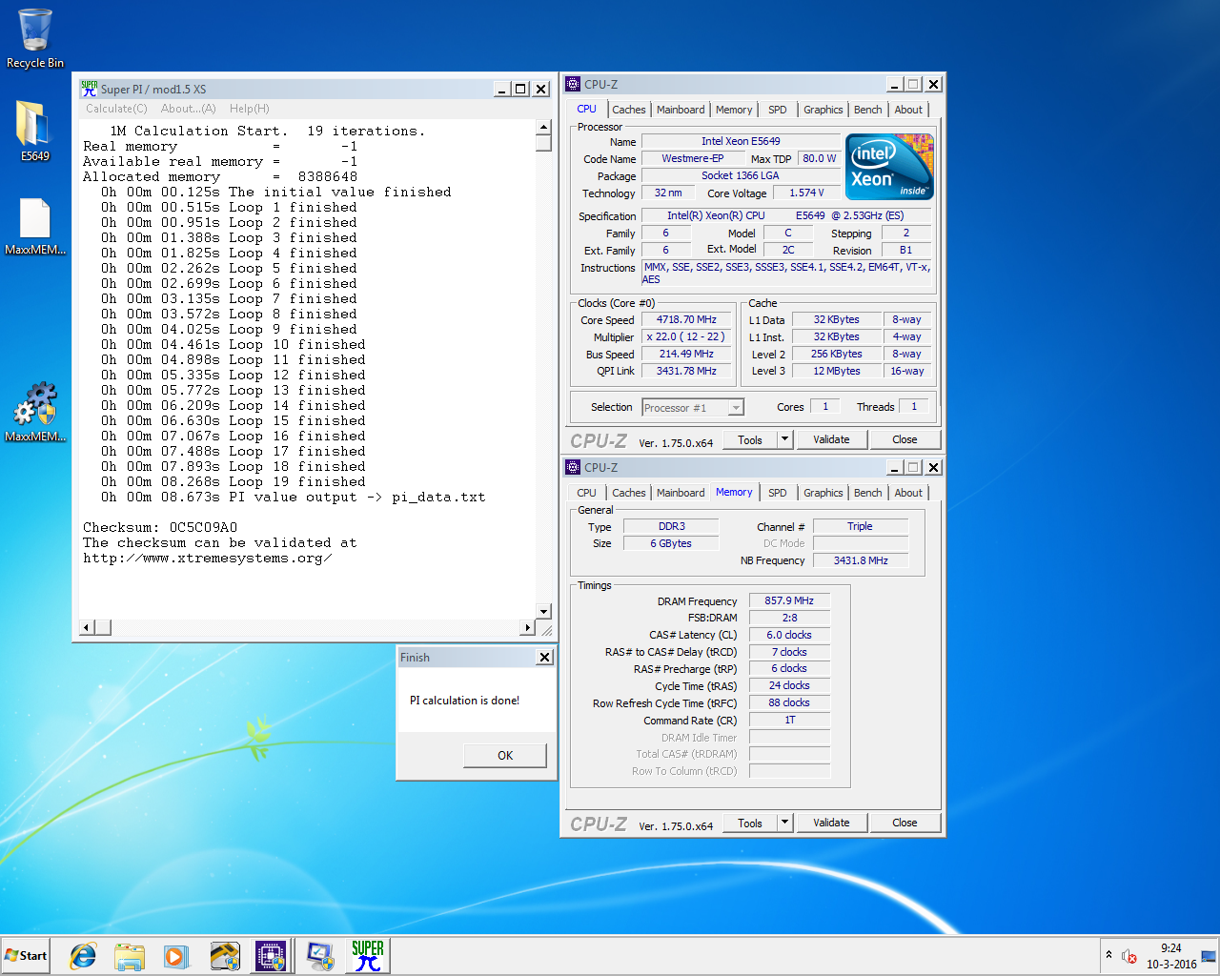The image size is (1220, 976).
Task: Click the Loop 19 finished line
Action: [x=233, y=481]
